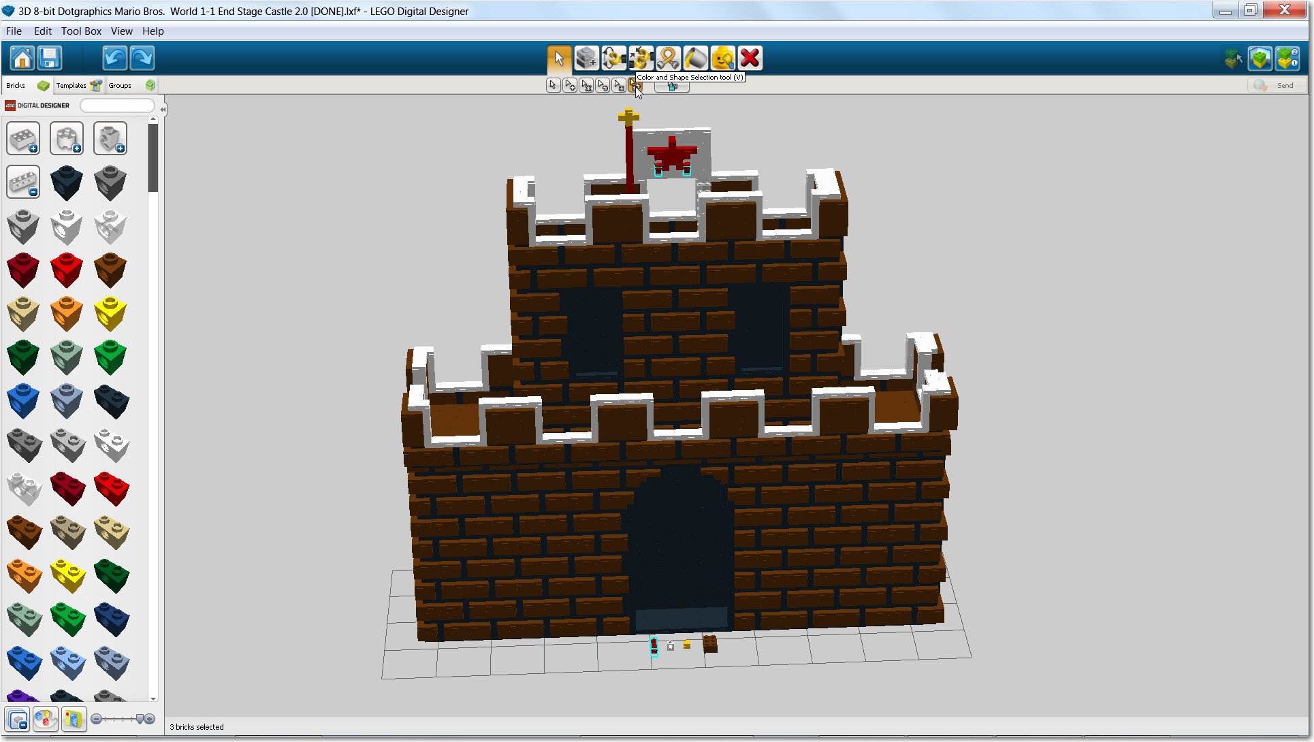Expand the bricks with side stud category

(110, 139)
